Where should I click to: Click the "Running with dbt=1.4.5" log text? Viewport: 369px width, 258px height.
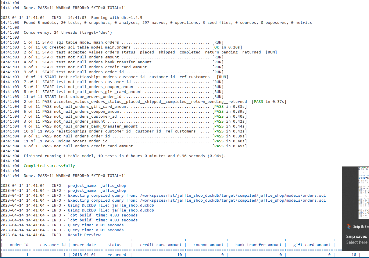coord(117,18)
